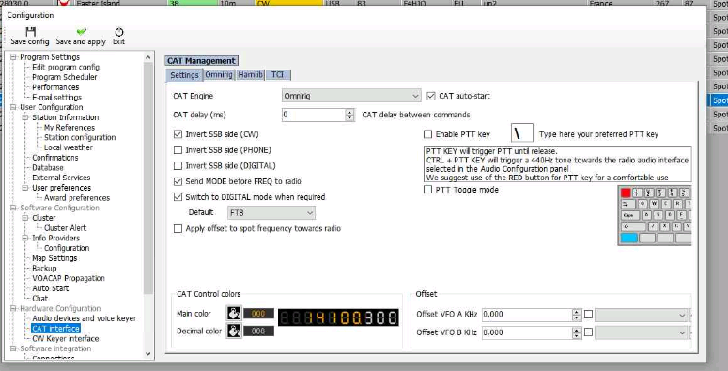The width and height of the screenshot is (728, 371).
Task: Check the Enable PTT key box
Action: 427,134
